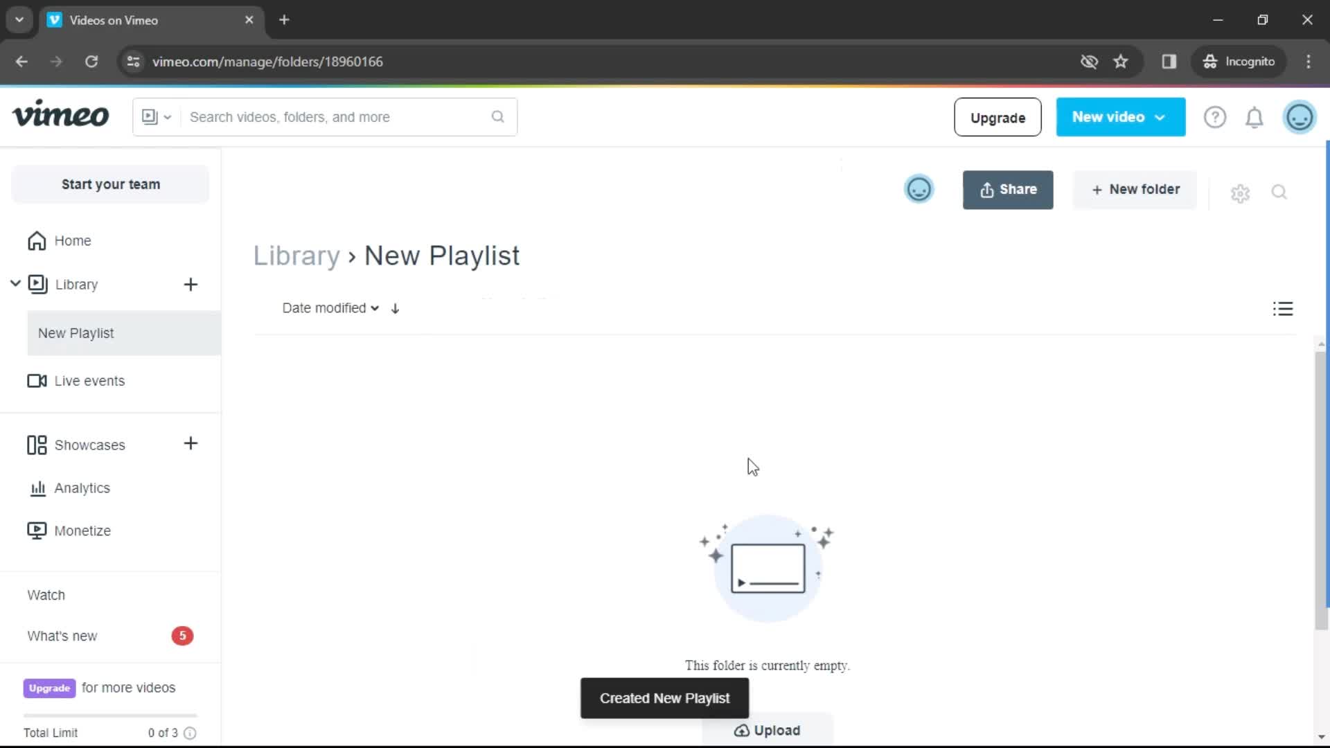Image resolution: width=1330 pixels, height=748 pixels.
Task: Create a New folder
Action: (1135, 190)
